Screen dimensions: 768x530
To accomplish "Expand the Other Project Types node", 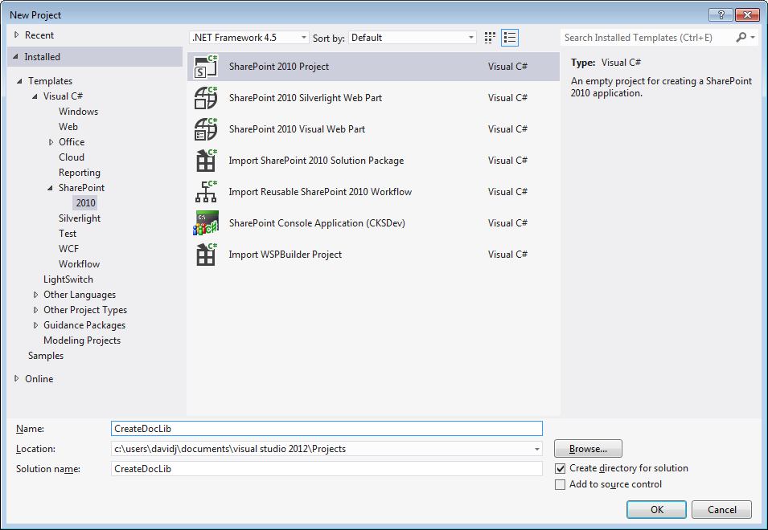I will click(x=35, y=310).
